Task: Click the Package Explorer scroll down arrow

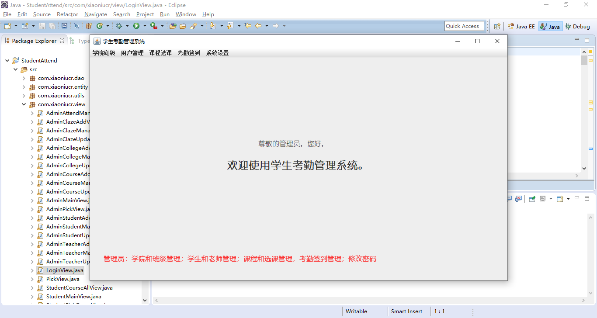Action: 145,300
